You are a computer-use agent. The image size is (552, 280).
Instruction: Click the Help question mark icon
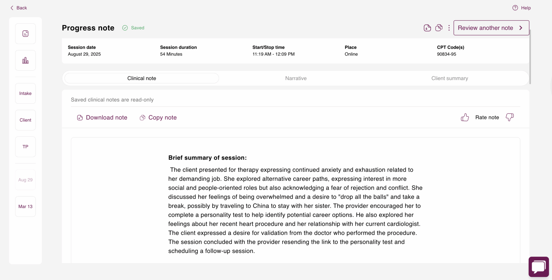click(515, 8)
